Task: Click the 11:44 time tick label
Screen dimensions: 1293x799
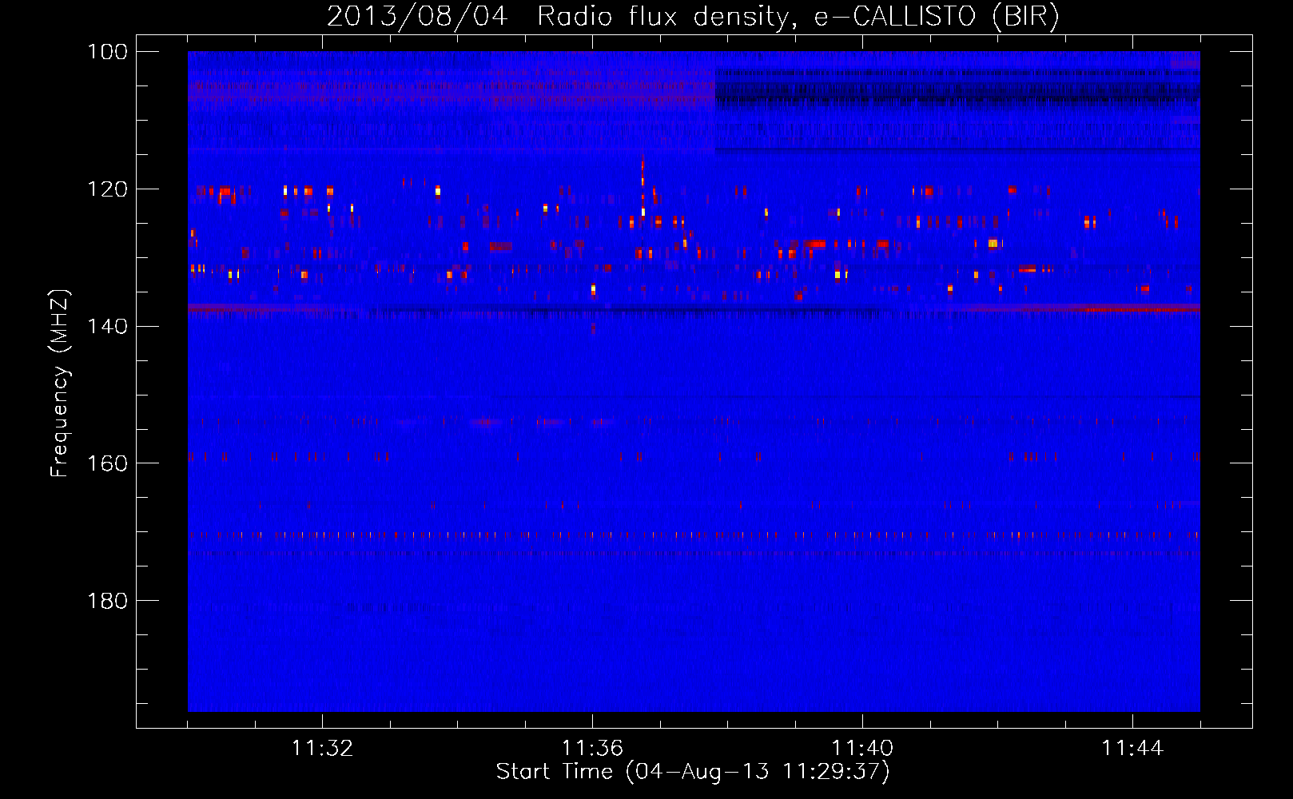Action: (x=1132, y=748)
